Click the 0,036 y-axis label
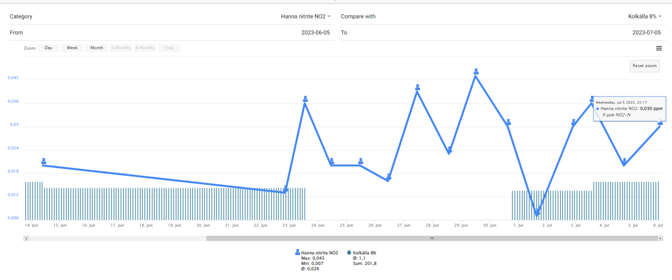 click(13, 101)
